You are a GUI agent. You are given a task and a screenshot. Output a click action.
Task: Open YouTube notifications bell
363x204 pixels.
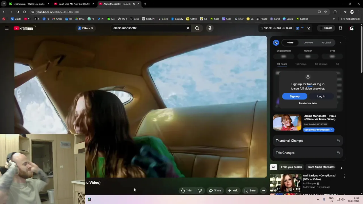(x=341, y=28)
